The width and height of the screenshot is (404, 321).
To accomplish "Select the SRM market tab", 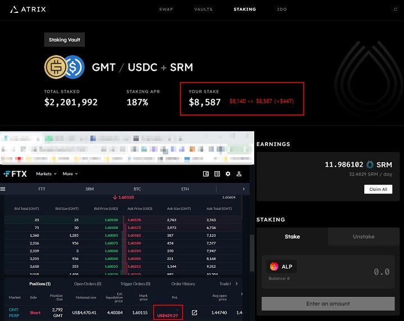I will (89, 189).
